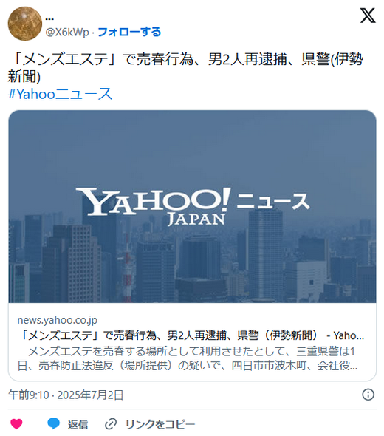
Task: Like the post with heart icon
Action: pyautogui.click(x=16, y=423)
